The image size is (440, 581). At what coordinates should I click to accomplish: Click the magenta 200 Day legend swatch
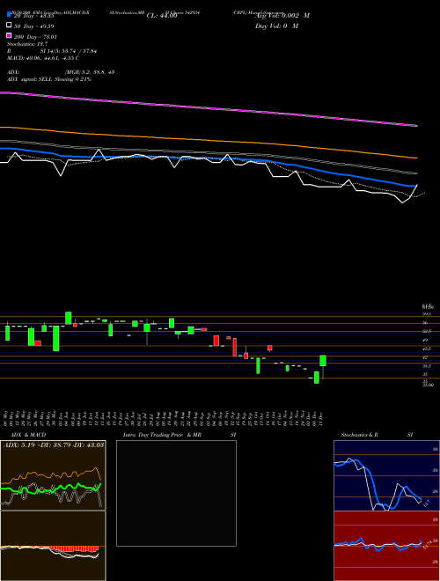tap(9, 35)
